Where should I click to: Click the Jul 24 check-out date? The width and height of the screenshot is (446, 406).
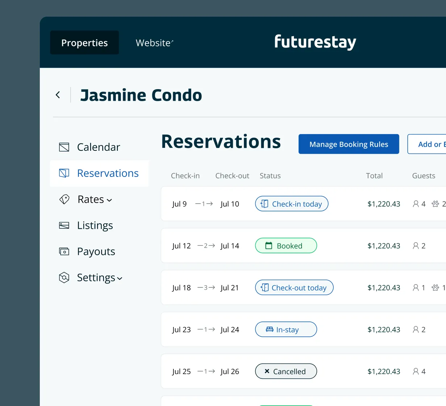click(230, 330)
